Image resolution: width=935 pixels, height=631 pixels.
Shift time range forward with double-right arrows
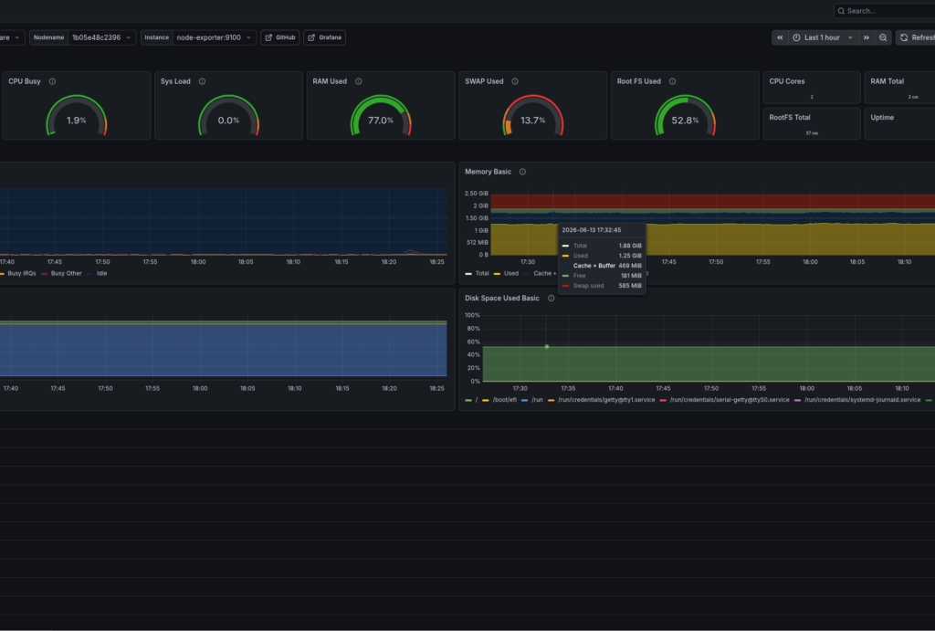[x=867, y=37]
